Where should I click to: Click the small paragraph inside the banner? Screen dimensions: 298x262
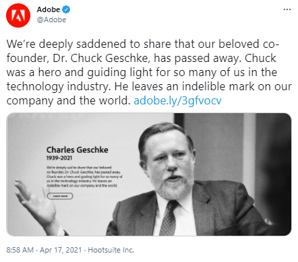(84, 176)
